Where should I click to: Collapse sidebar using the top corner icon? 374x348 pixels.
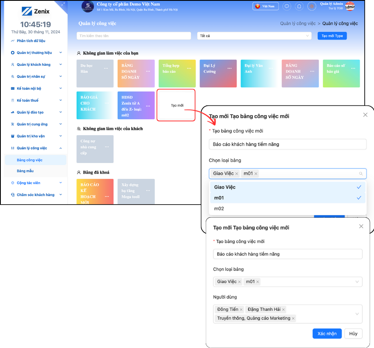coord(62,4)
